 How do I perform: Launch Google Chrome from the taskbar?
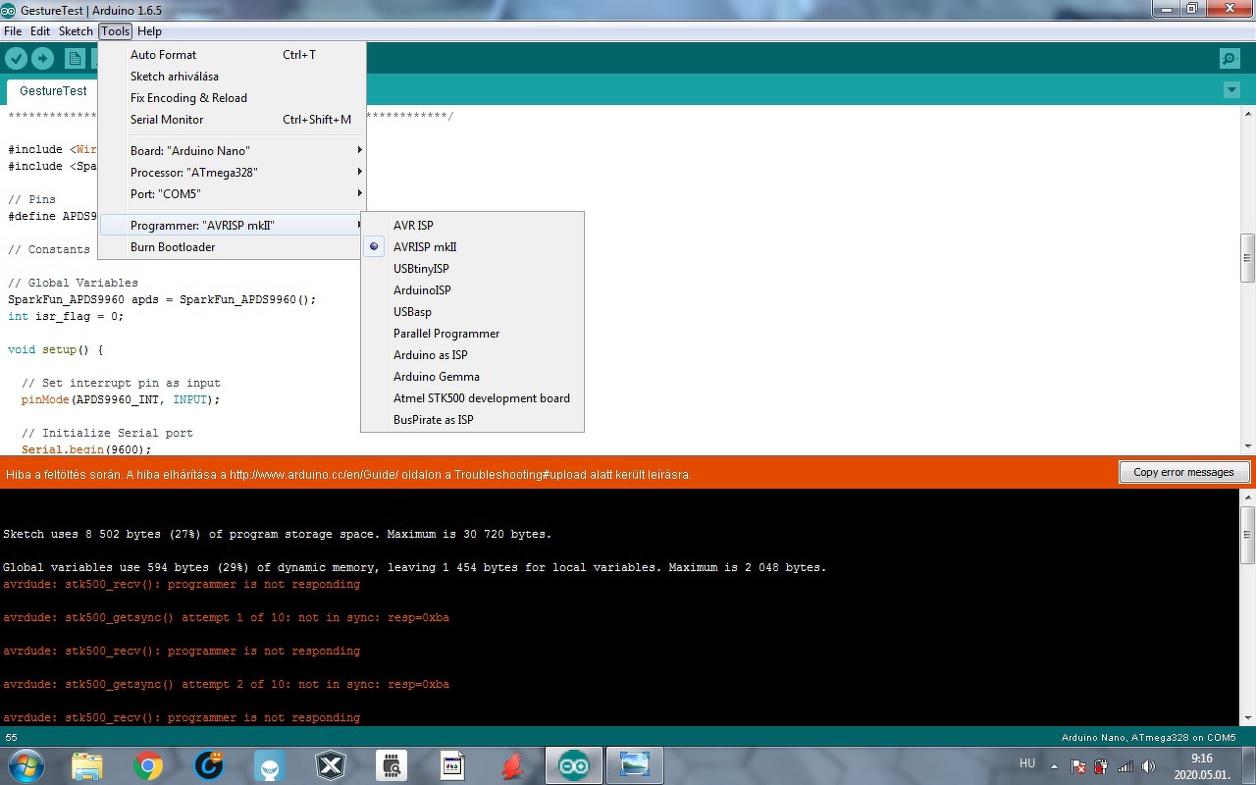coord(148,765)
